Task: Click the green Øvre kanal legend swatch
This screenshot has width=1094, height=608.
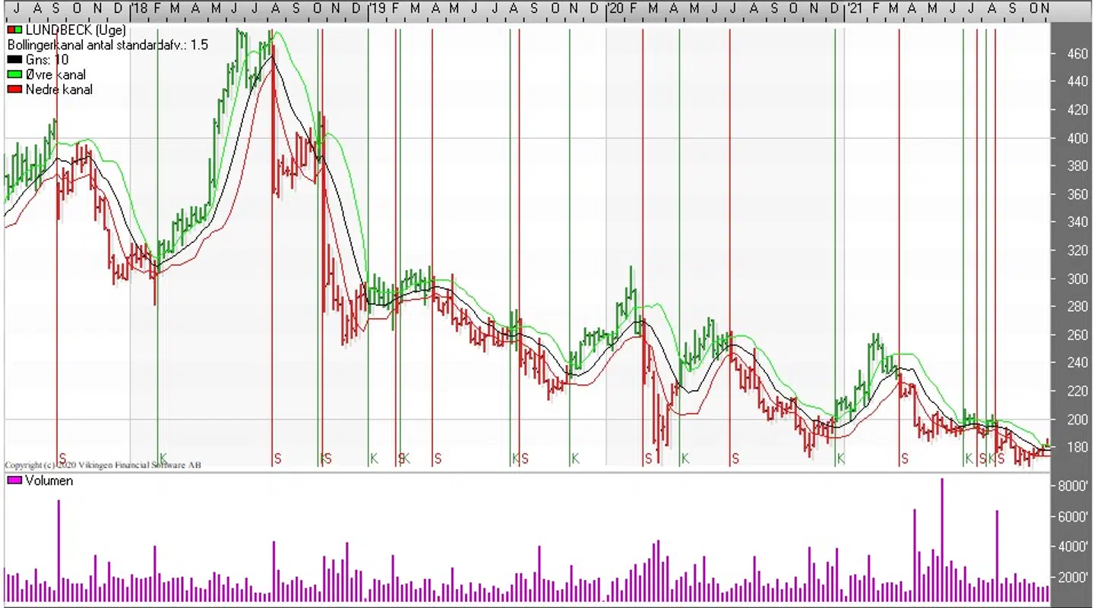Action: point(14,74)
